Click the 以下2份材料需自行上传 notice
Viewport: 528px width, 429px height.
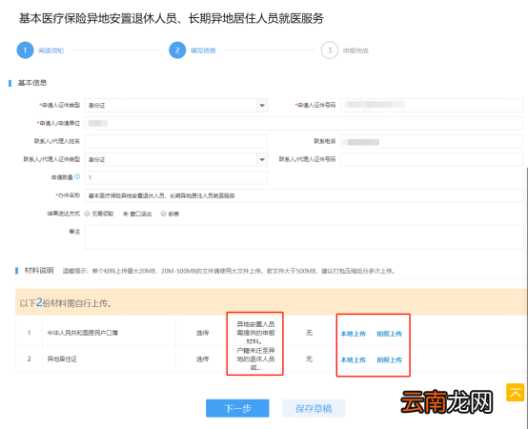click(x=66, y=303)
